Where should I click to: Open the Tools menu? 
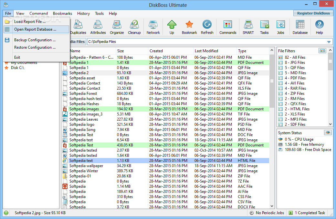point(100,14)
